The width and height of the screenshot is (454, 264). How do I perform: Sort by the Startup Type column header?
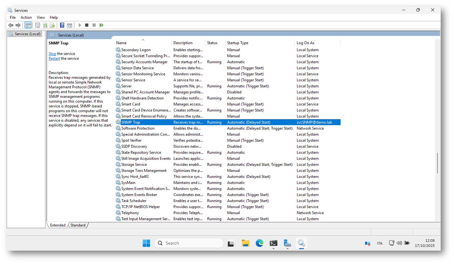[237, 43]
